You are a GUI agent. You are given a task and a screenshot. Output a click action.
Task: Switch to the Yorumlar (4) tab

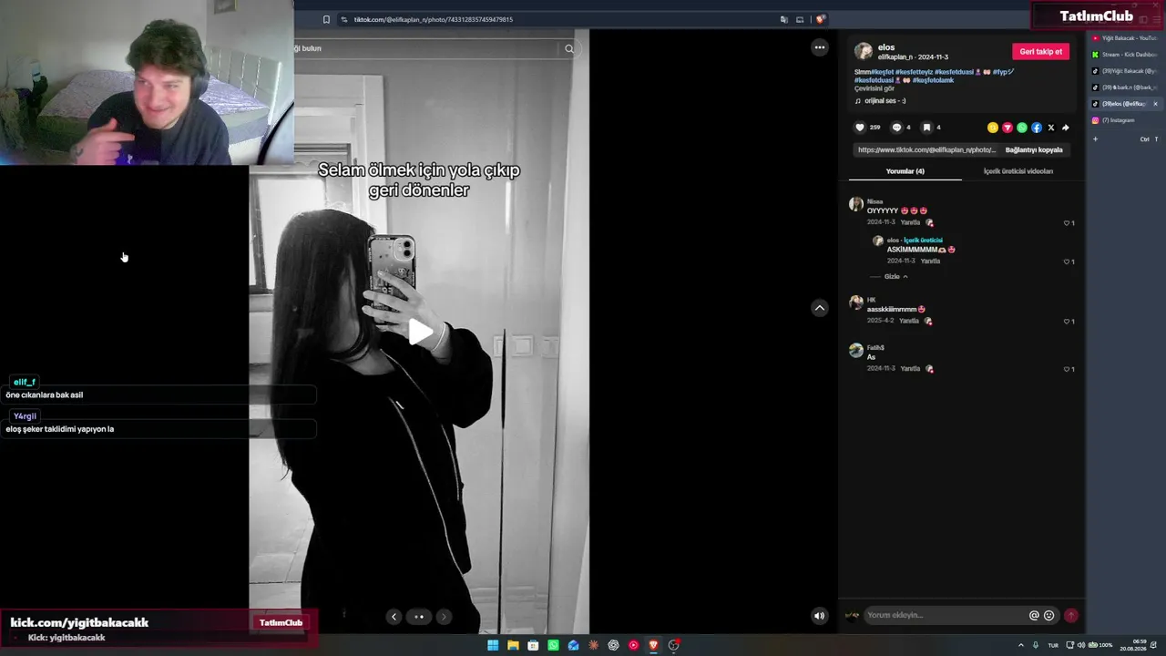point(905,171)
